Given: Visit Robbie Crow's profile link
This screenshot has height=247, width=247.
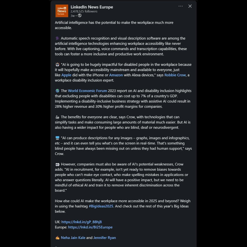Looking at the screenshot, I should point(175,75).
